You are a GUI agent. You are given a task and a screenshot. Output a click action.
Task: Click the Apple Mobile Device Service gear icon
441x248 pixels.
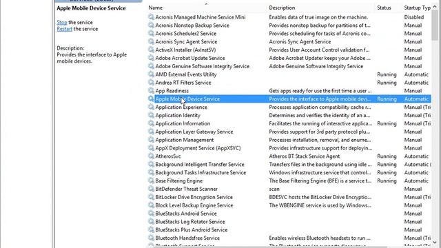click(151, 99)
